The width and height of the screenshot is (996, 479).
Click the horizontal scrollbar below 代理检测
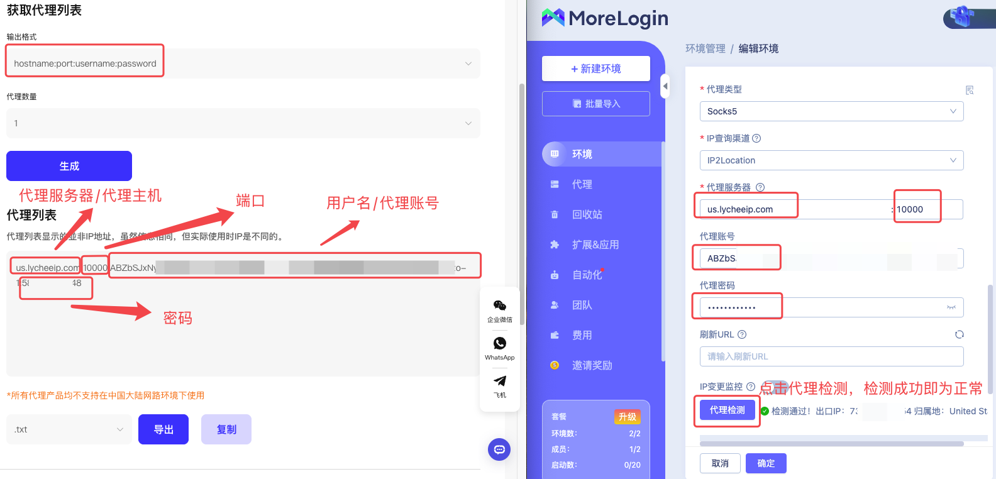(831, 444)
